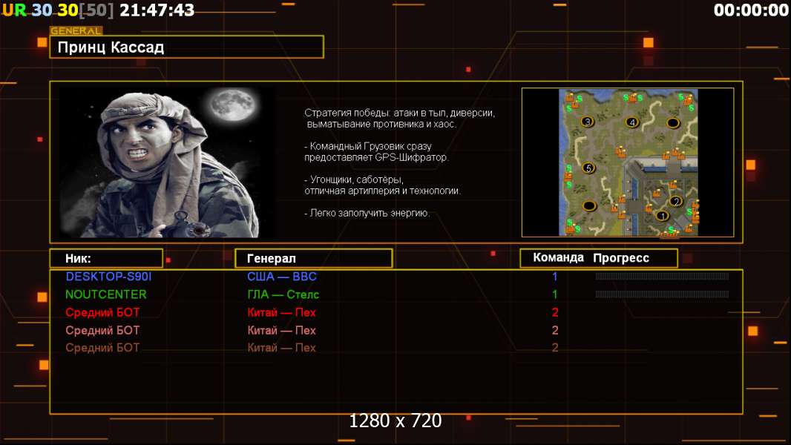Select the bright red 'Средний БОТ' row
The image size is (791, 445).
102,312
